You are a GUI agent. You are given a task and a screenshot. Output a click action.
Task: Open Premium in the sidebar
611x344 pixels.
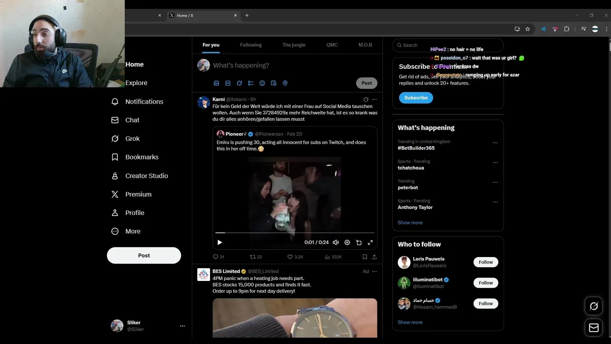click(131, 194)
